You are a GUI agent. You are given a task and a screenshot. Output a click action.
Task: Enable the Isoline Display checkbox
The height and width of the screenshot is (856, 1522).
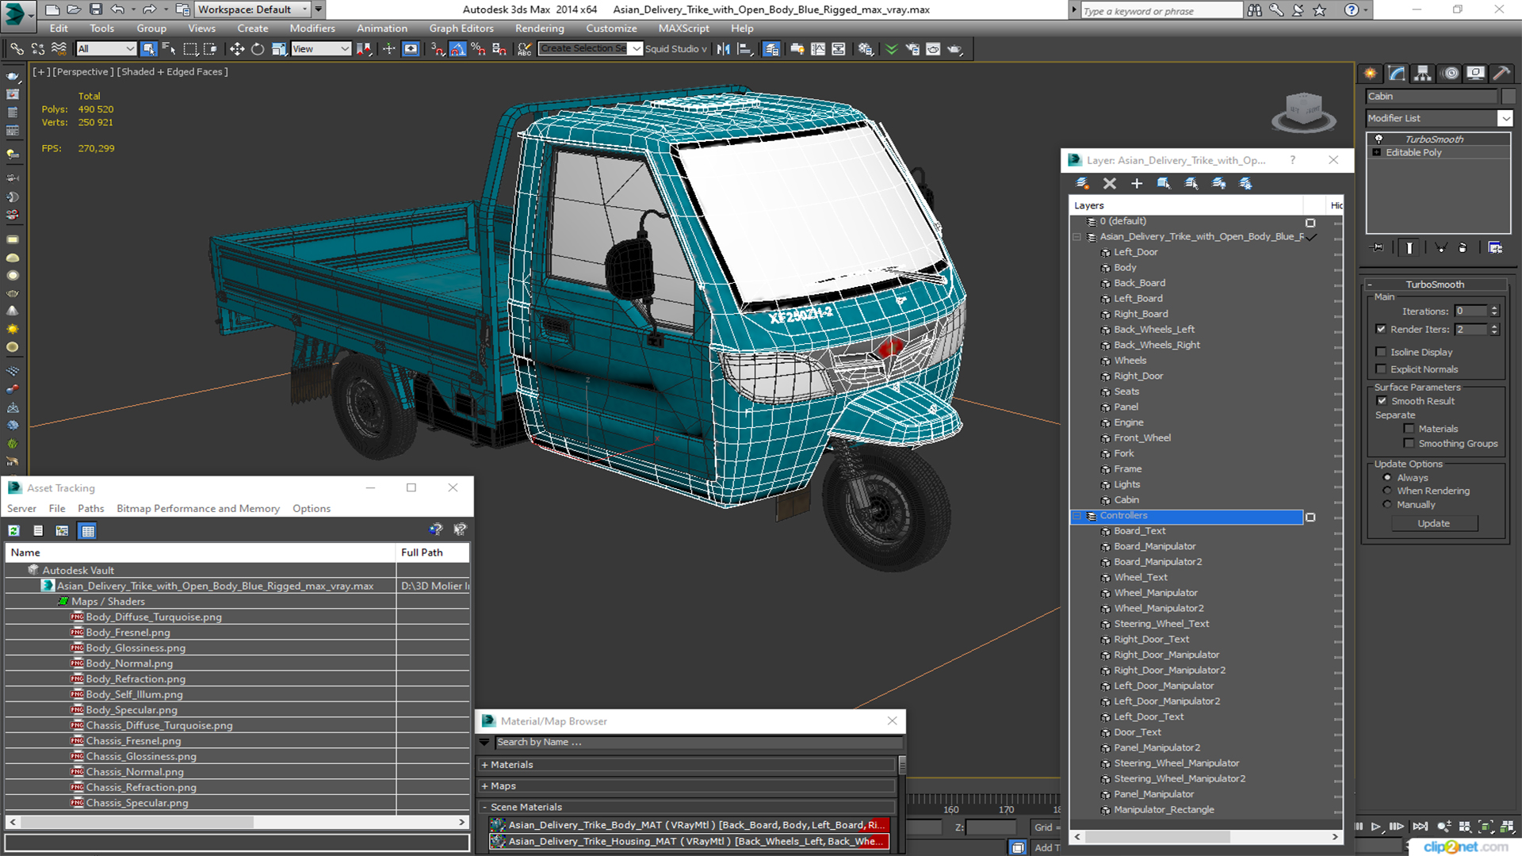1381,352
